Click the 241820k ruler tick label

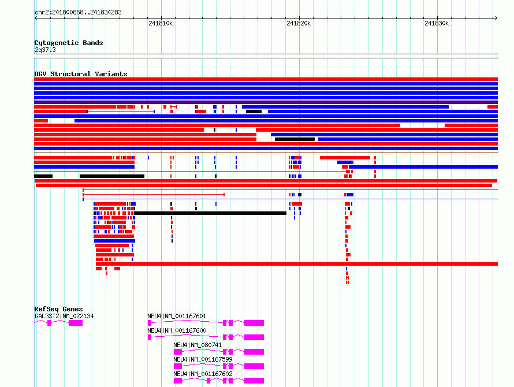(299, 23)
